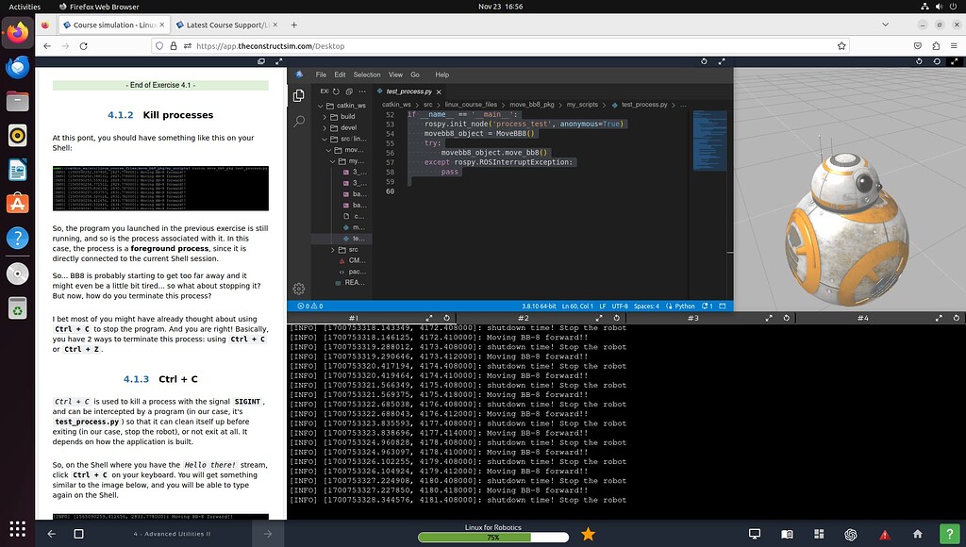Select the Search icon in the IDE sidebar
Viewport: 966px width, 547px height.
click(x=296, y=122)
